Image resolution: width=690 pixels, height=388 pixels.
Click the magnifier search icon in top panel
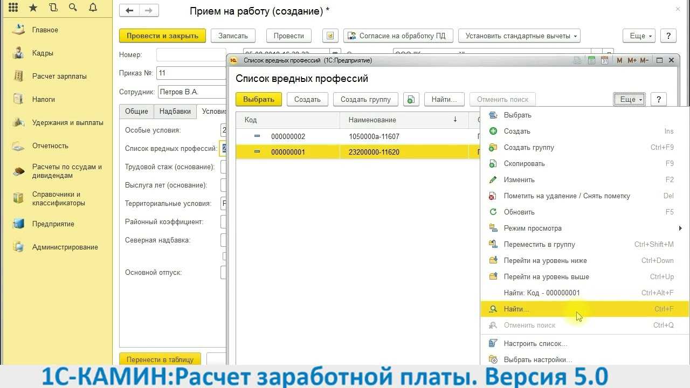pyautogui.click(x=73, y=8)
